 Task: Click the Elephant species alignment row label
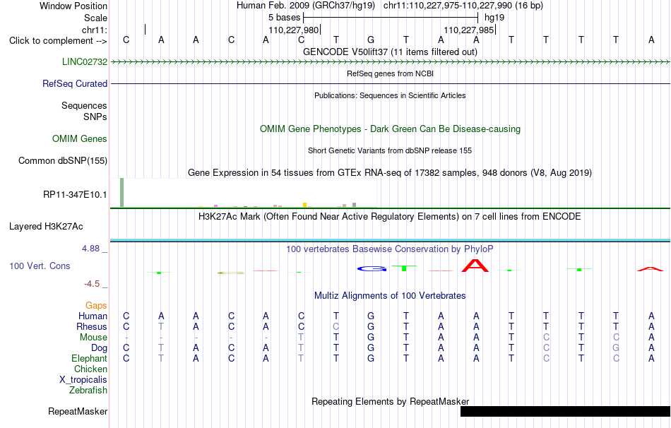pyautogui.click(x=90, y=358)
